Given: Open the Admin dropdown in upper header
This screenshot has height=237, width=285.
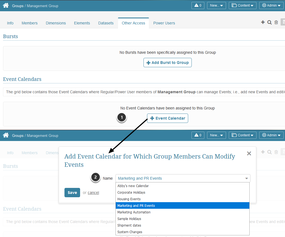Looking at the screenshot, I should (271, 5).
